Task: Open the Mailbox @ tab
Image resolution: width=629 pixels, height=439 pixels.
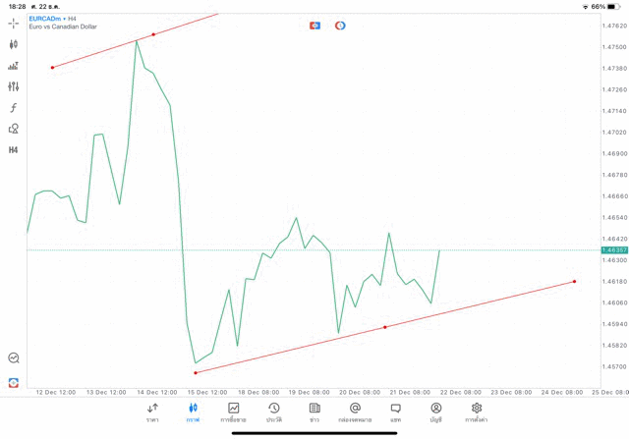Action: [355, 412]
